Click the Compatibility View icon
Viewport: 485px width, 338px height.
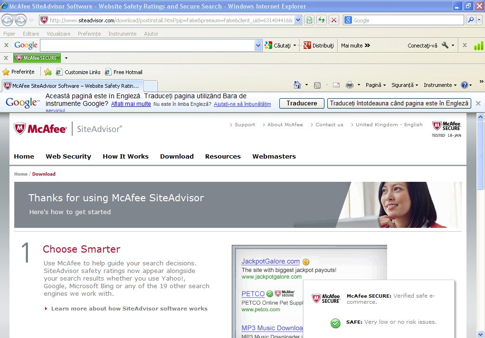click(309, 20)
